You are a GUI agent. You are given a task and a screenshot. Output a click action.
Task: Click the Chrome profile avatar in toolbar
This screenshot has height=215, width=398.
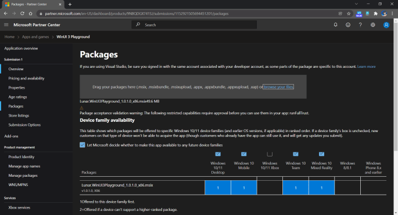pos(384,14)
